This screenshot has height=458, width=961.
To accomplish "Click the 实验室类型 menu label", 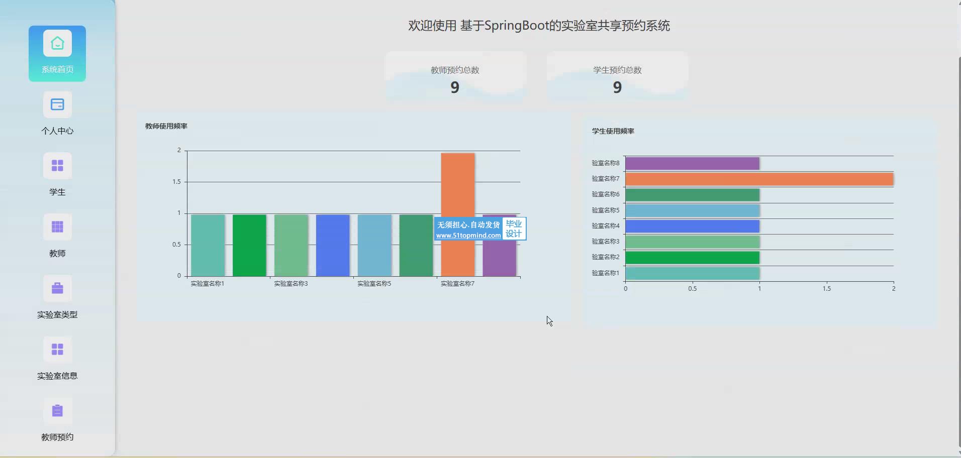I will point(57,315).
